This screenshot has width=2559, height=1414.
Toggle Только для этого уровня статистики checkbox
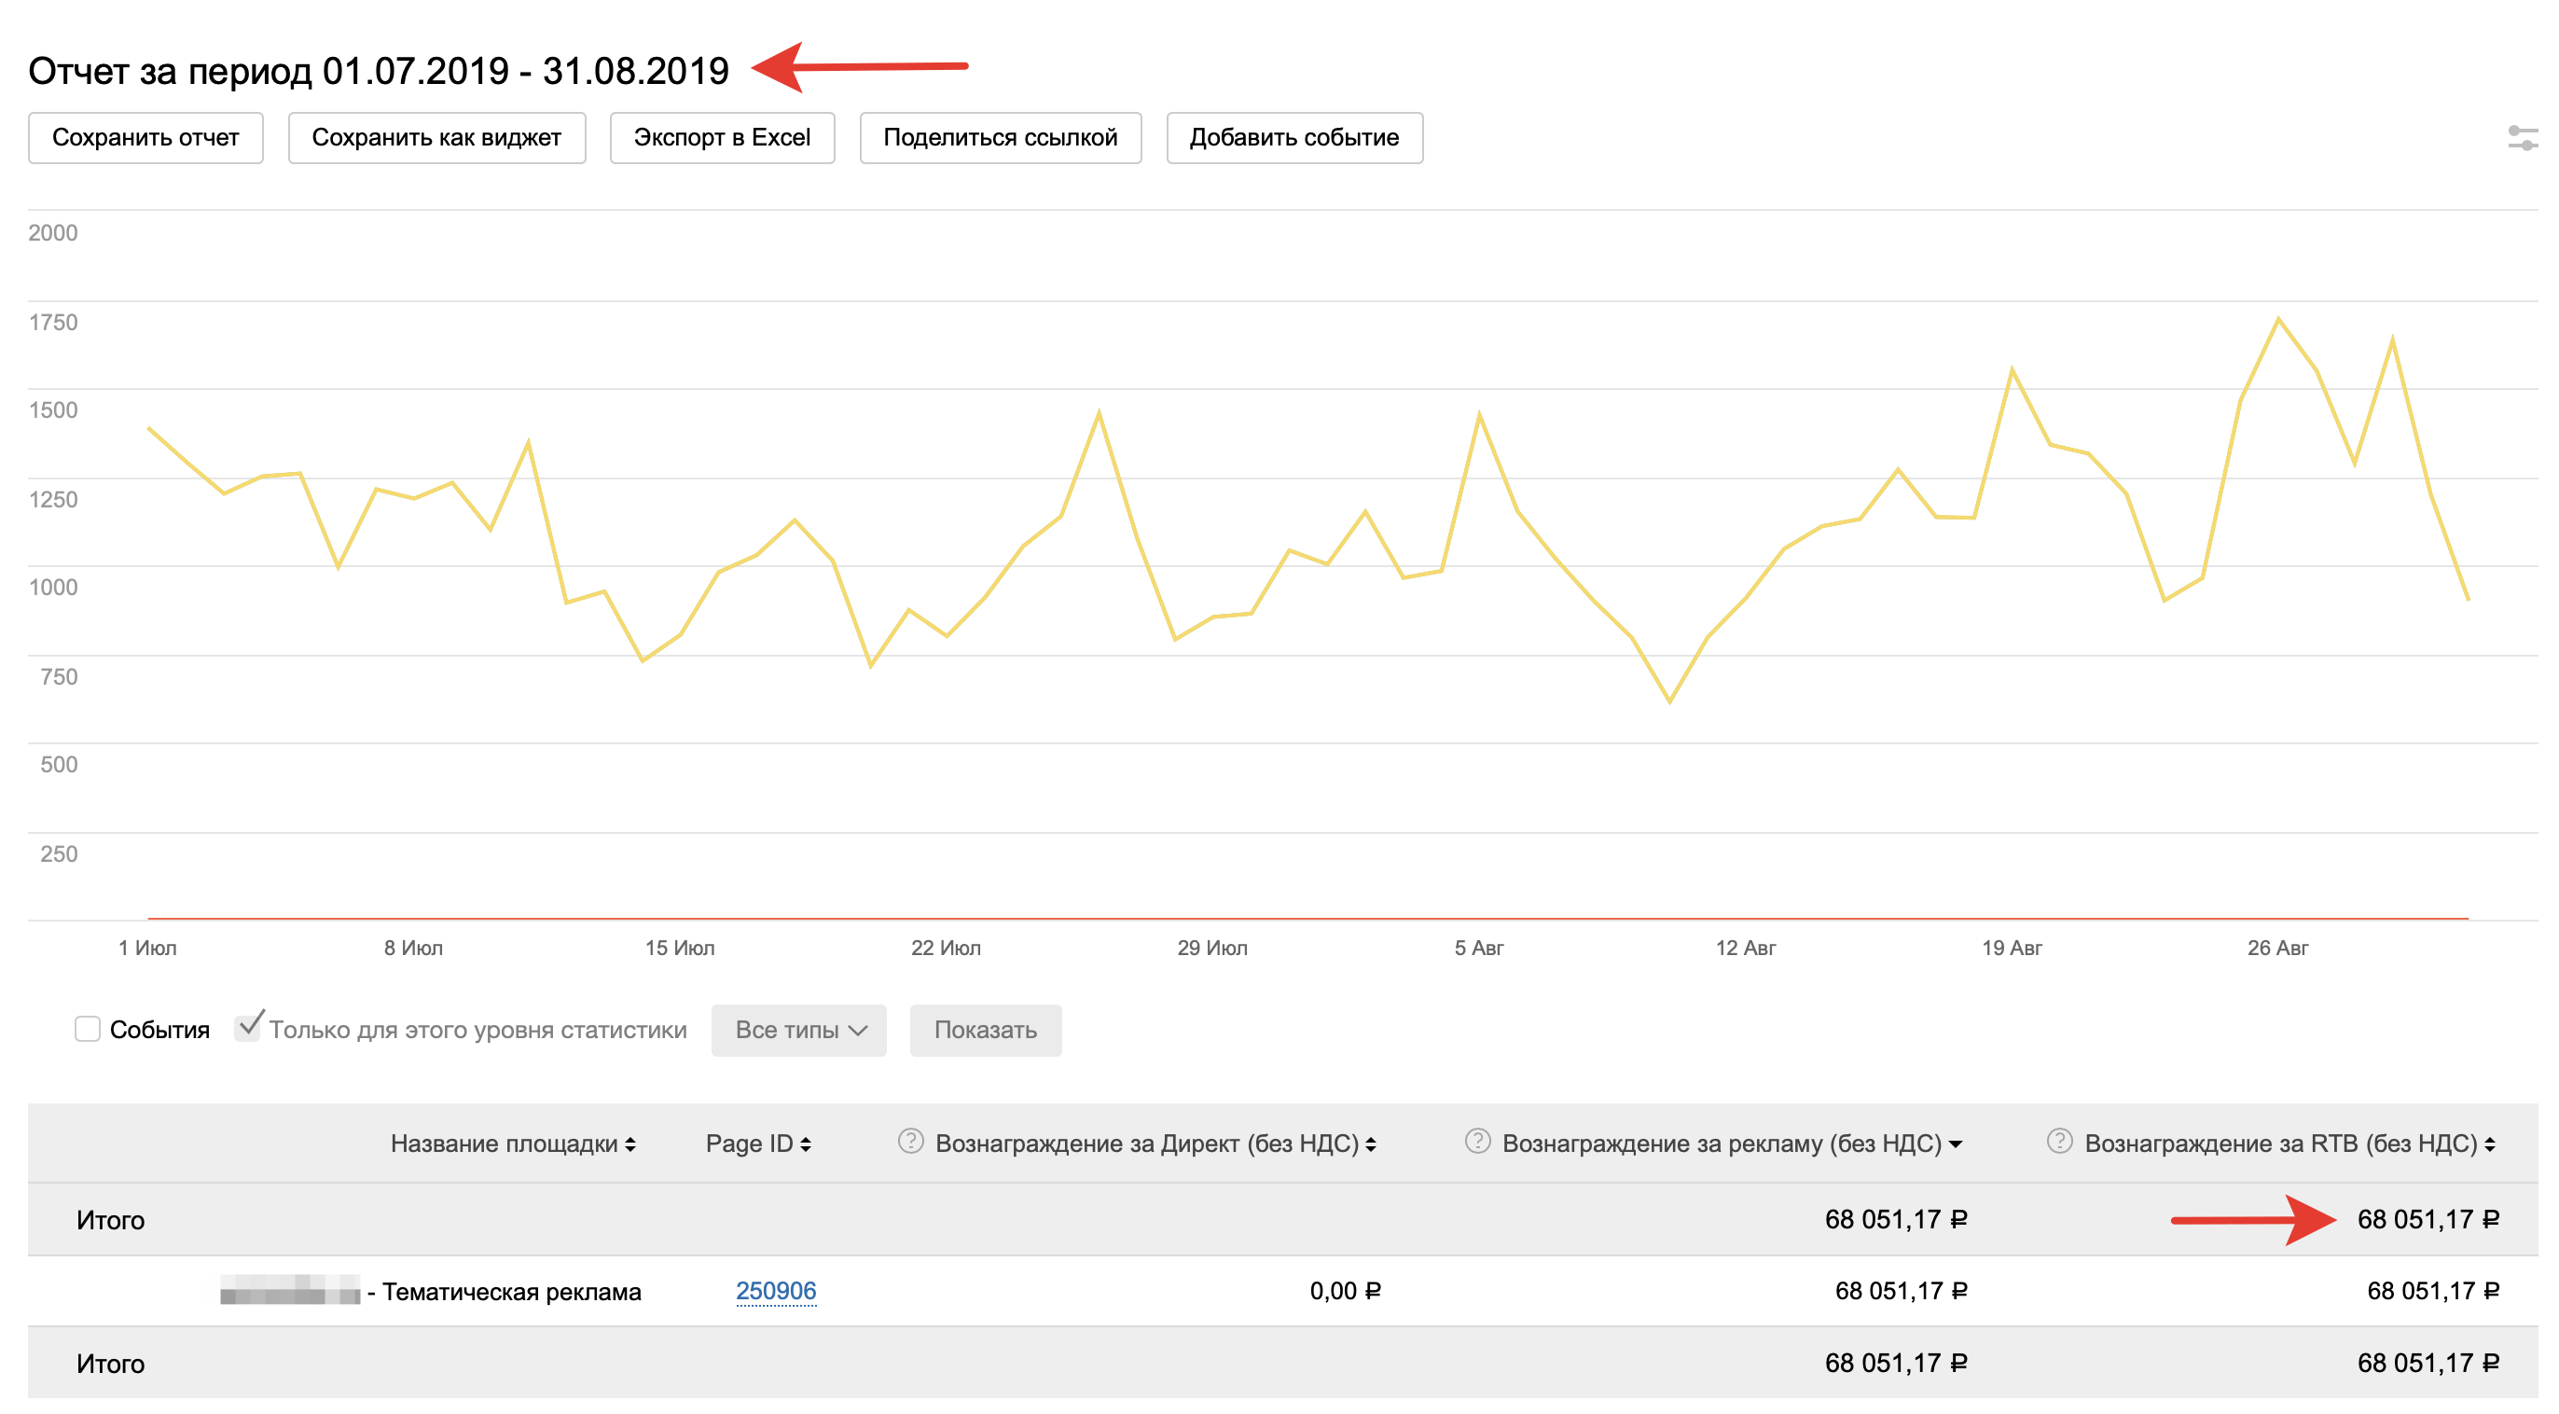246,1029
